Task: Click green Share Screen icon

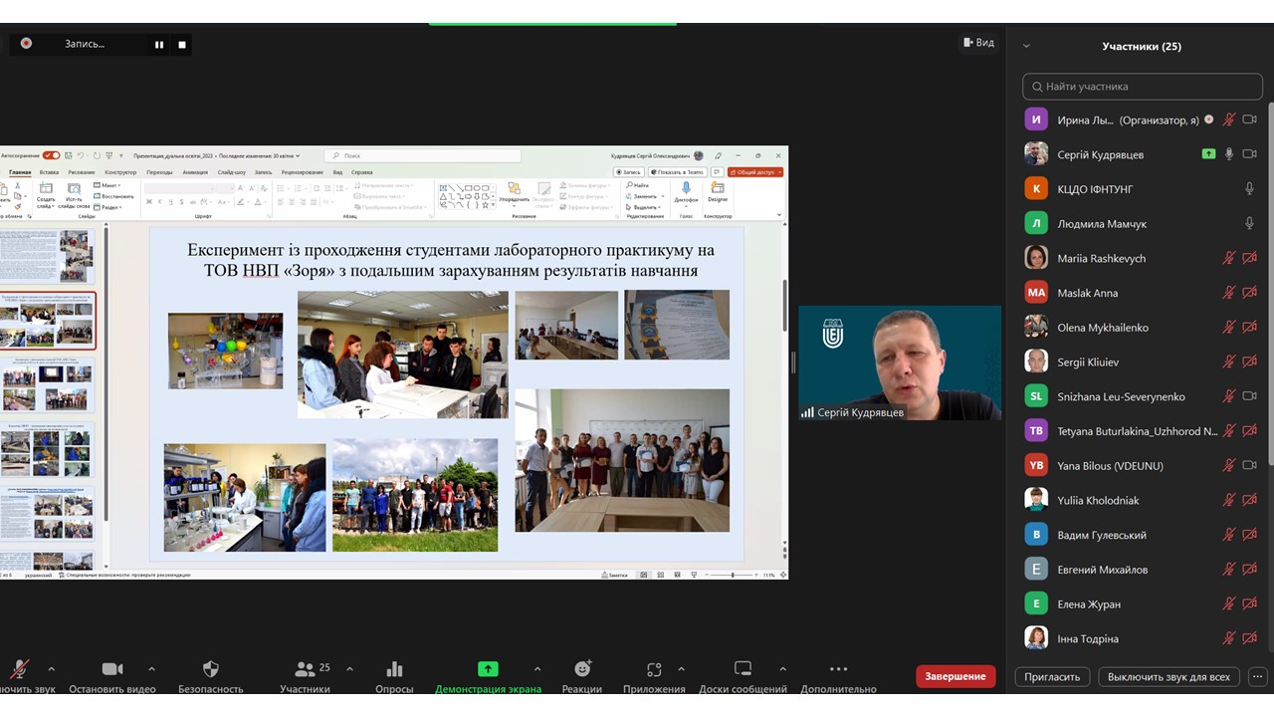Action: coord(488,669)
